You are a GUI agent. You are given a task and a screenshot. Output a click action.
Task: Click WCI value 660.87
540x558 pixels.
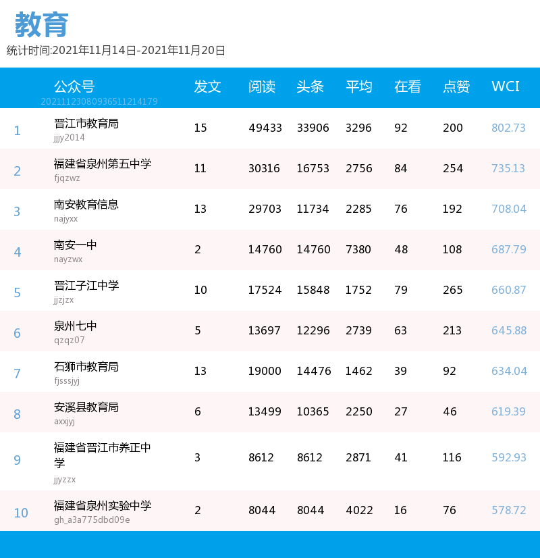[509, 290]
